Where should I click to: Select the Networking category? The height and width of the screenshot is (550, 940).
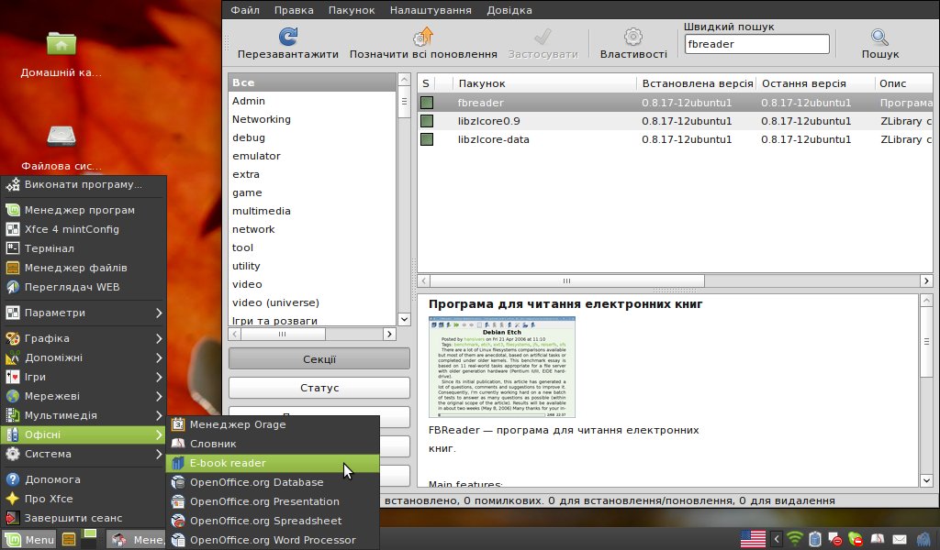pyautogui.click(x=312, y=119)
